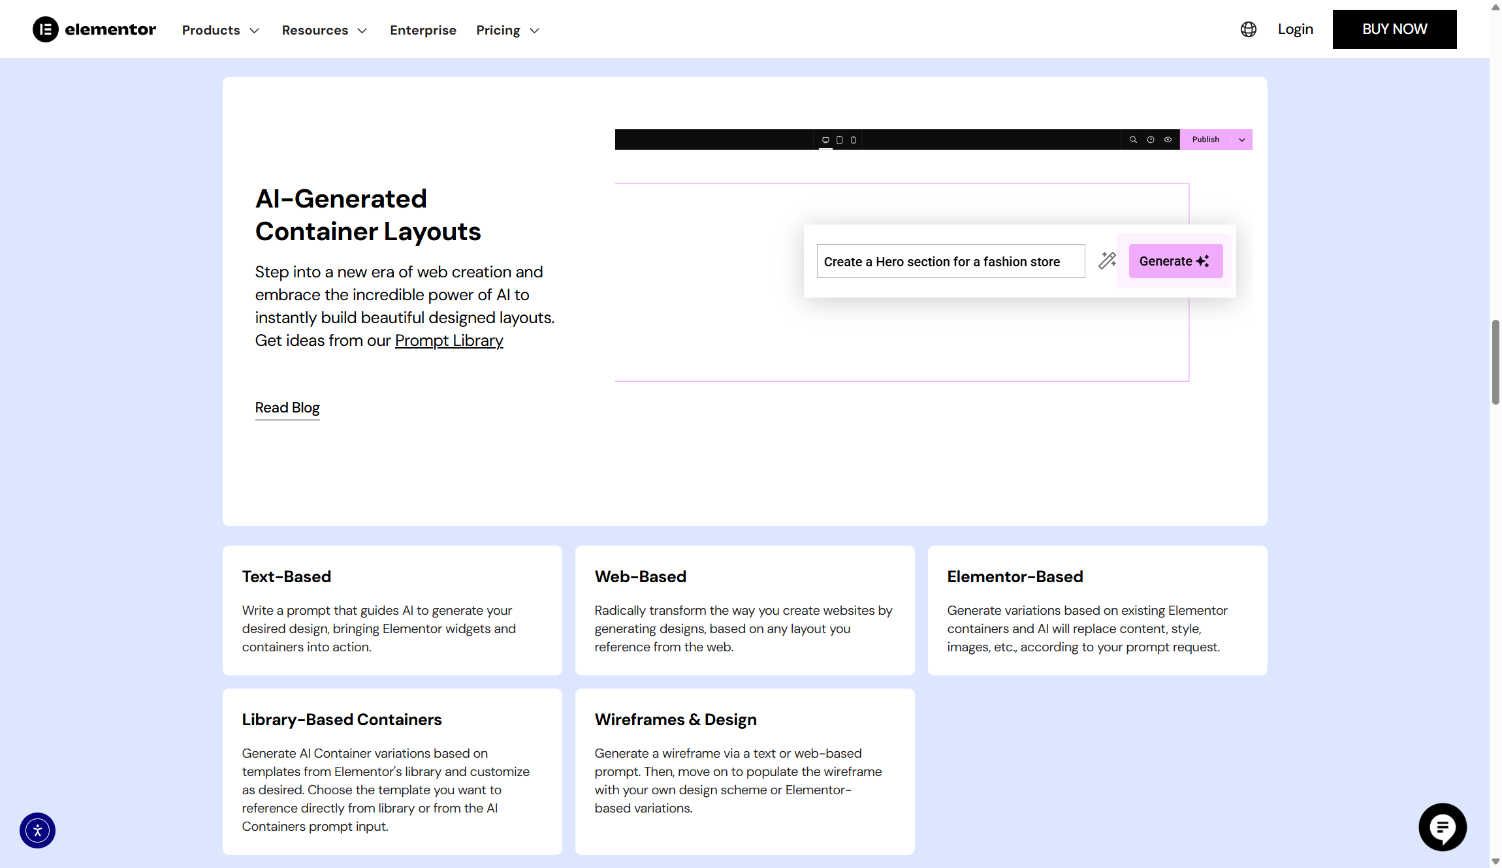Image resolution: width=1502 pixels, height=868 pixels.
Task: Click the scrollbar down arrow
Action: click(1495, 861)
